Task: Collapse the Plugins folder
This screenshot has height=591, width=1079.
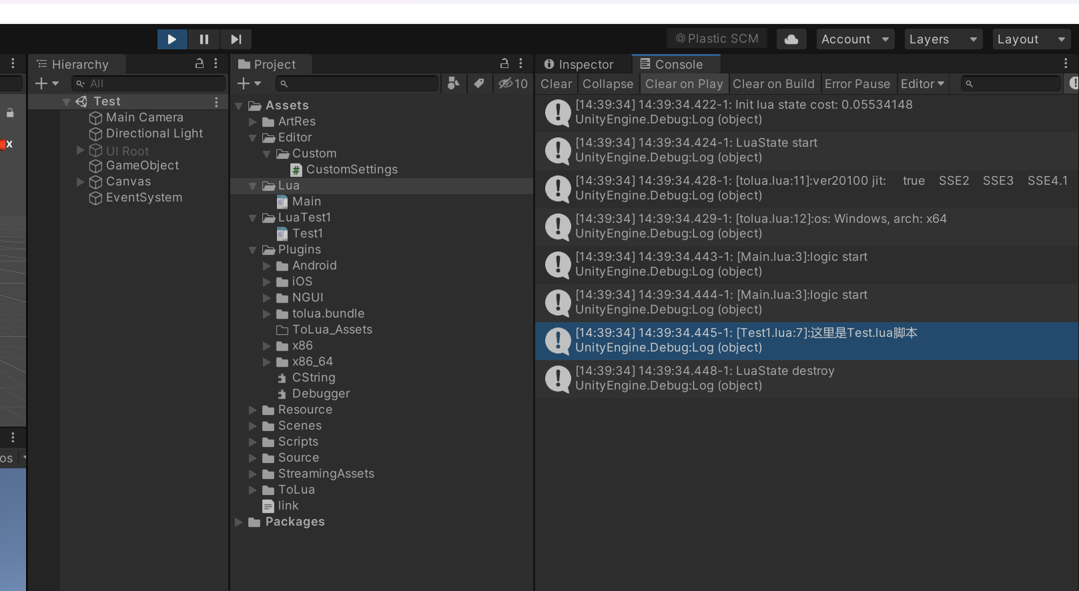Action: tap(253, 249)
